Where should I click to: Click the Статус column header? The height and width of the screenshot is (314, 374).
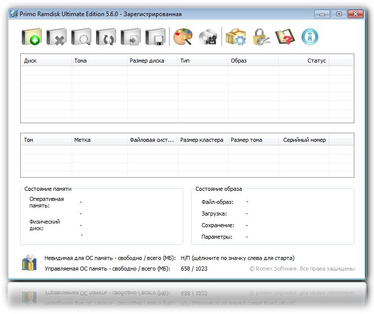click(303, 61)
